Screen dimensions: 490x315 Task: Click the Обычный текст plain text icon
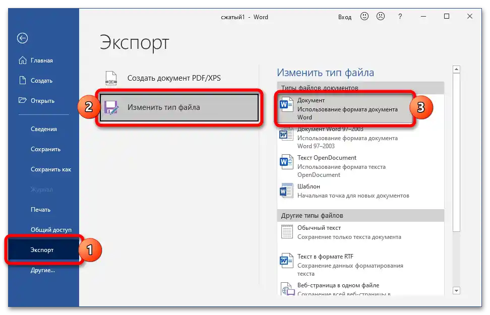coord(287,231)
